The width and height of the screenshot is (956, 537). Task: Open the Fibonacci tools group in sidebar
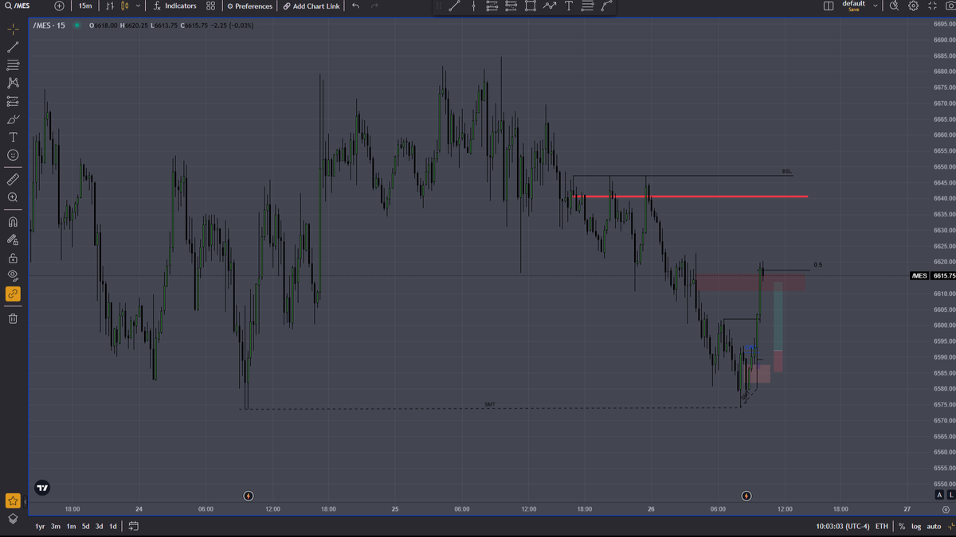13,65
